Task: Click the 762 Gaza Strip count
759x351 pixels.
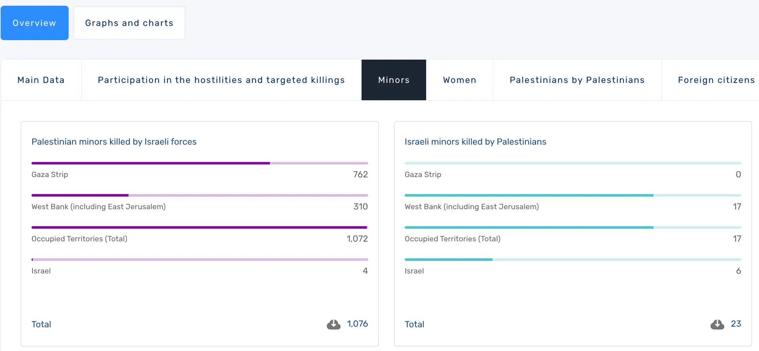Action: (x=360, y=174)
